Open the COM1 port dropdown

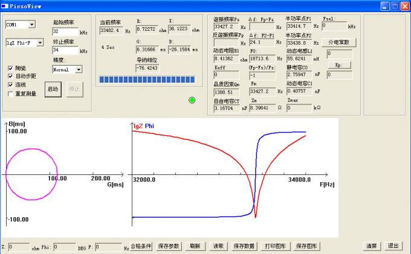pos(31,25)
